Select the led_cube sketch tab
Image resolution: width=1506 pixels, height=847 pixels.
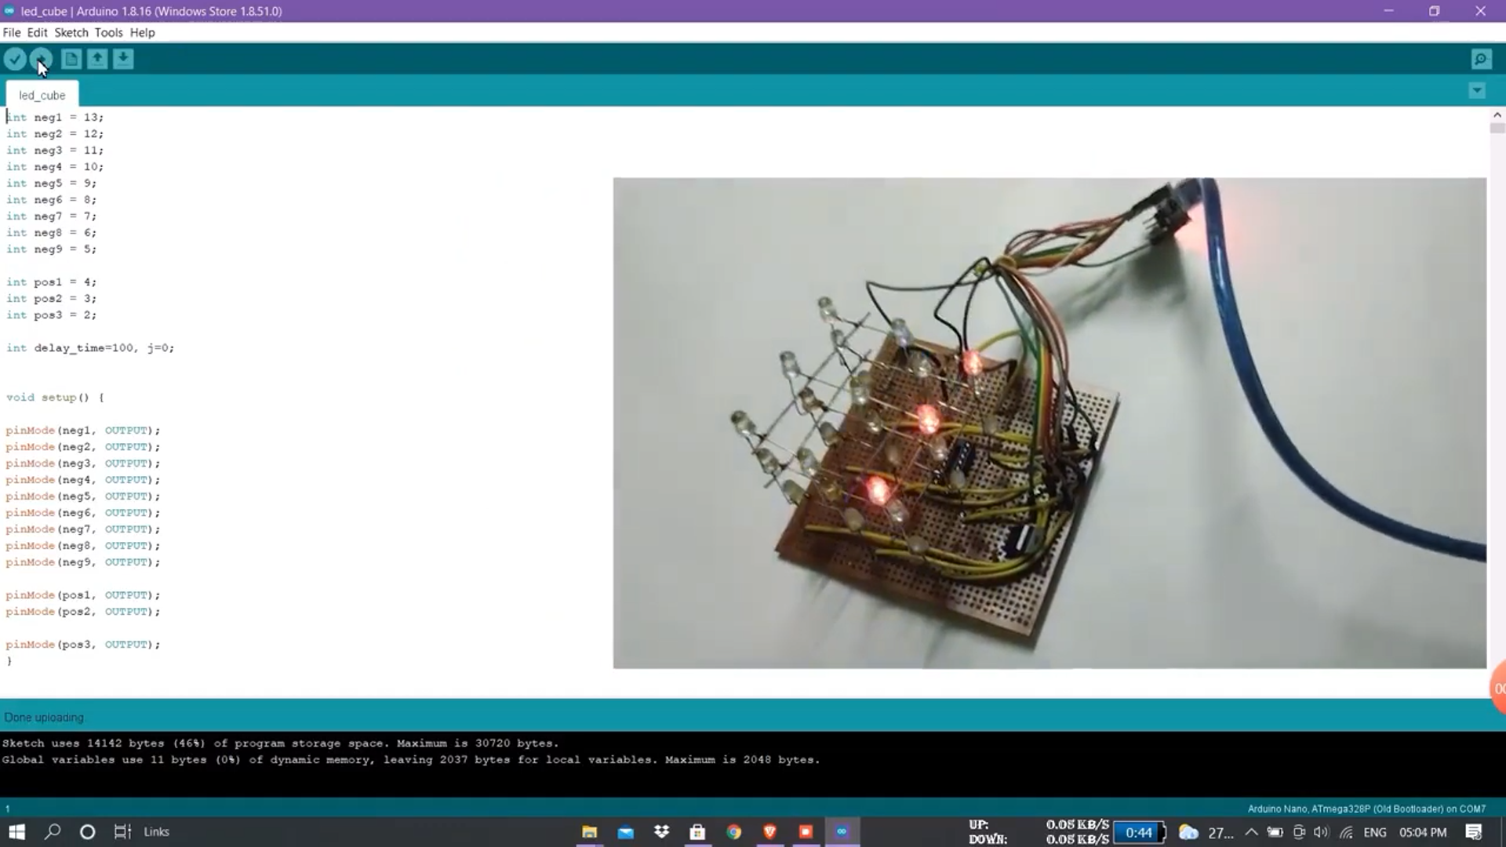point(42,95)
